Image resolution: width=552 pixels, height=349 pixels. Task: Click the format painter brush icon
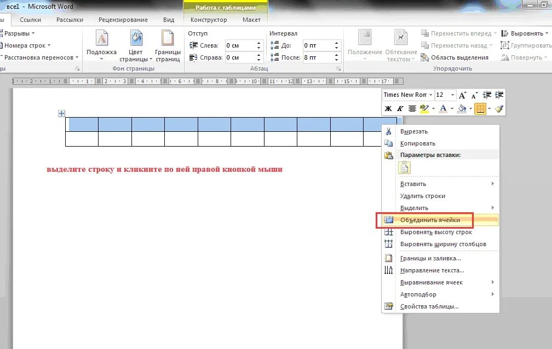point(499,109)
